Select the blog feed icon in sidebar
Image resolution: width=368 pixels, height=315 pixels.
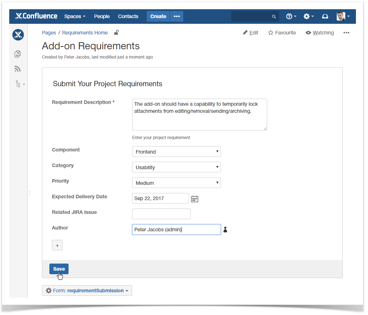(17, 68)
